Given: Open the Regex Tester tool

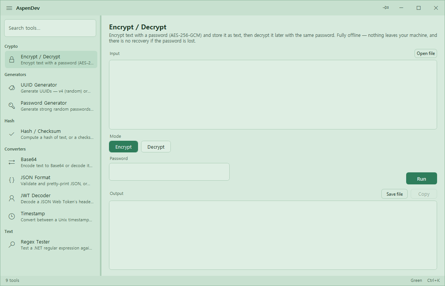Looking at the screenshot, I should (51, 245).
